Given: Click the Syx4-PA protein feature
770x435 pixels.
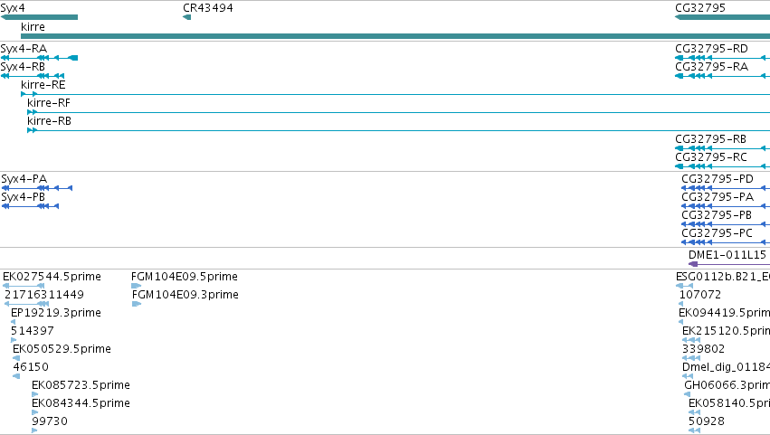Looking at the screenshot, I should tap(37, 188).
